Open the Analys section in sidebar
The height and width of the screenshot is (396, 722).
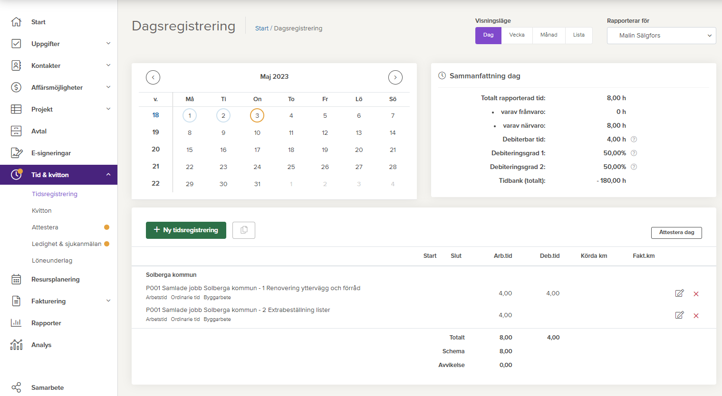point(41,345)
